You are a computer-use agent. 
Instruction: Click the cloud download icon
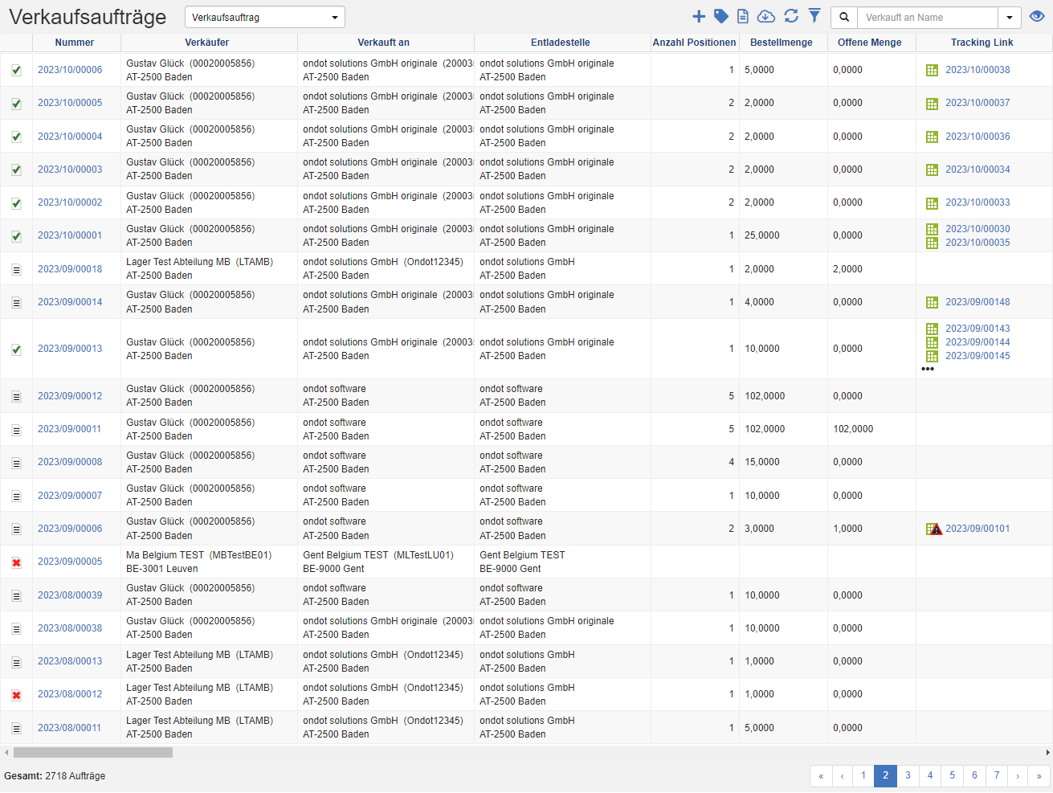pyautogui.click(x=766, y=17)
